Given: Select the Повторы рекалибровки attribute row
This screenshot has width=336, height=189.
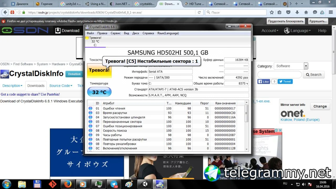Looking at the screenshot, I should (166, 144).
